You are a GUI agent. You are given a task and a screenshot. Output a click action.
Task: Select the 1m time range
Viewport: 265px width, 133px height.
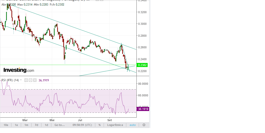[26, 125]
